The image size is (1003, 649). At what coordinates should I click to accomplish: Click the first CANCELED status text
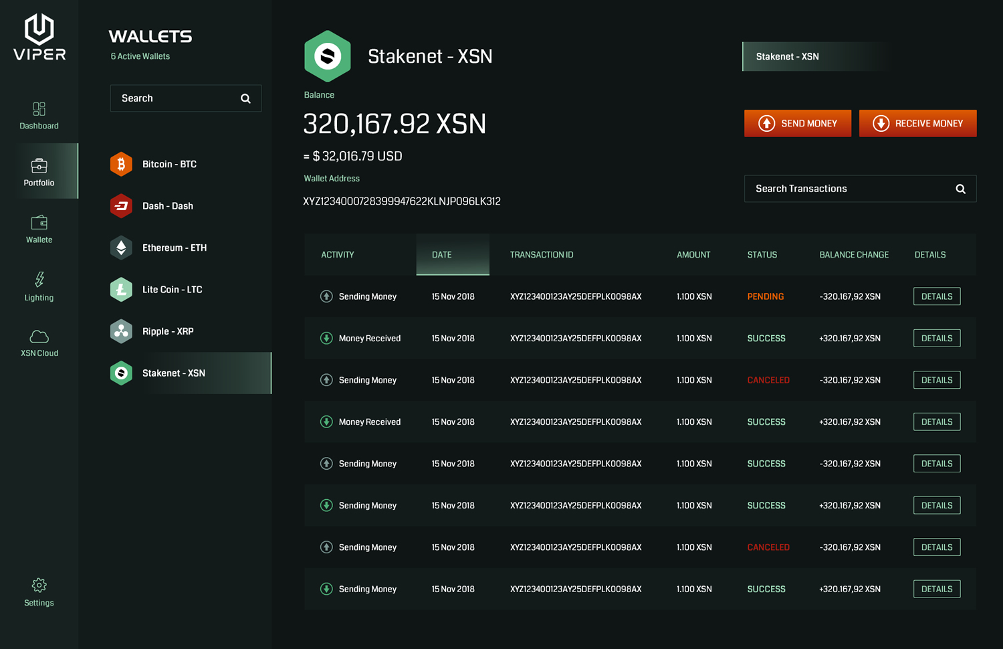tap(768, 380)
